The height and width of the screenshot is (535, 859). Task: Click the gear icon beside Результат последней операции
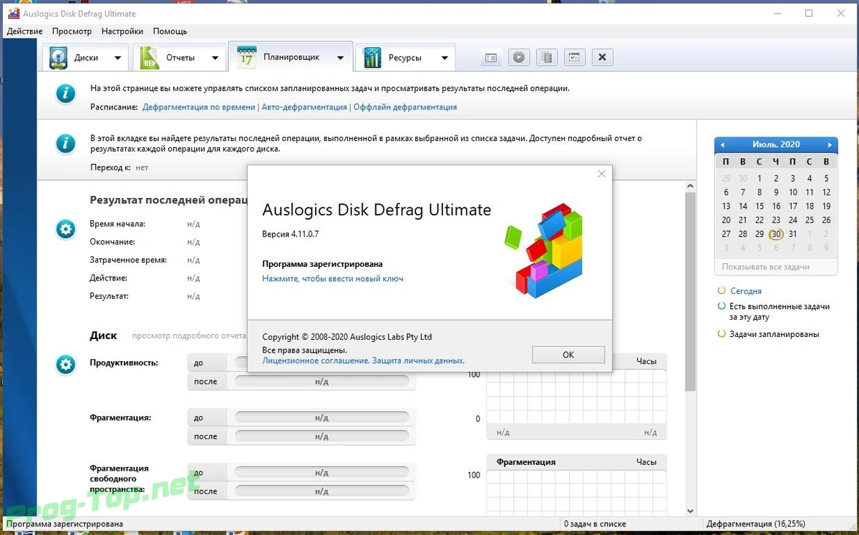tap(66, 230)
